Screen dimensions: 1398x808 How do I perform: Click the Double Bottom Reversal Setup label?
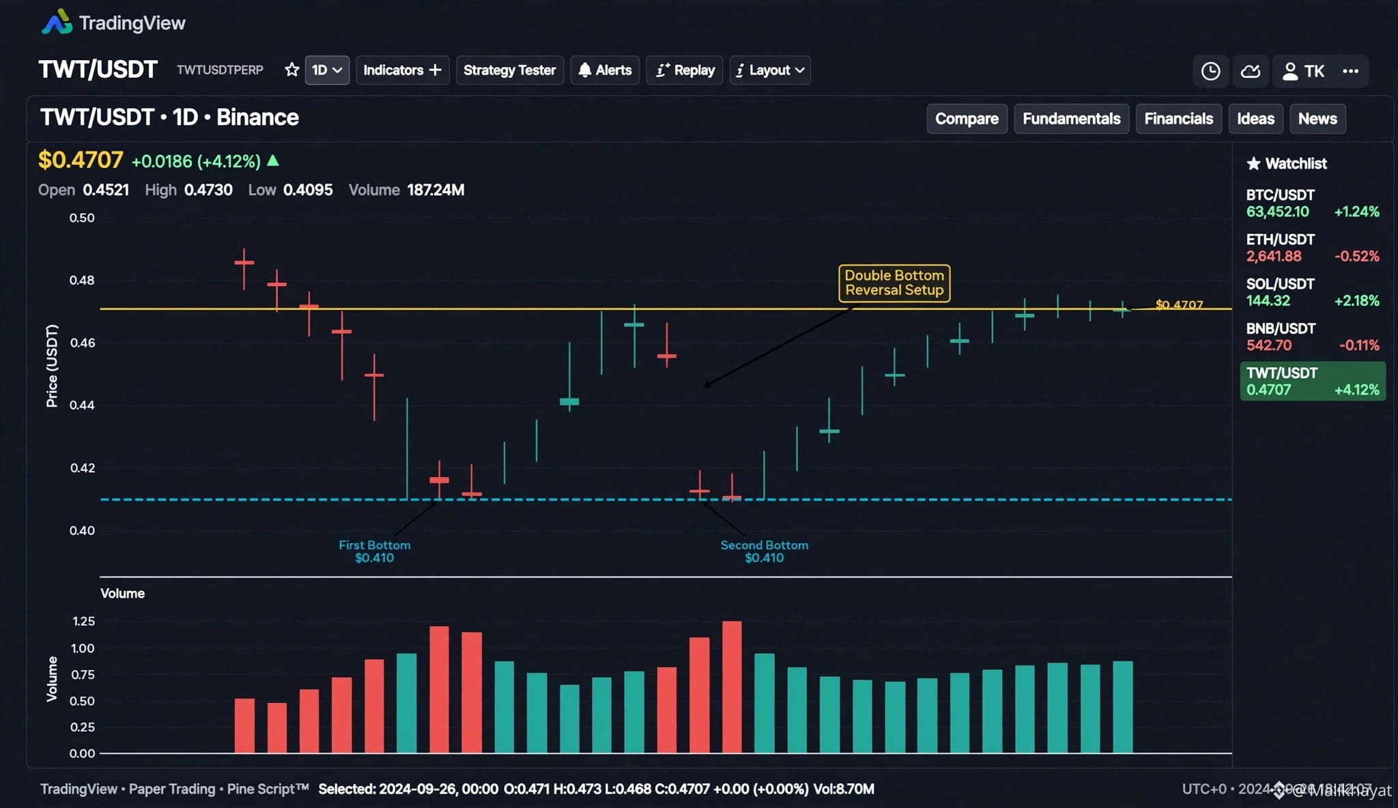894,283
